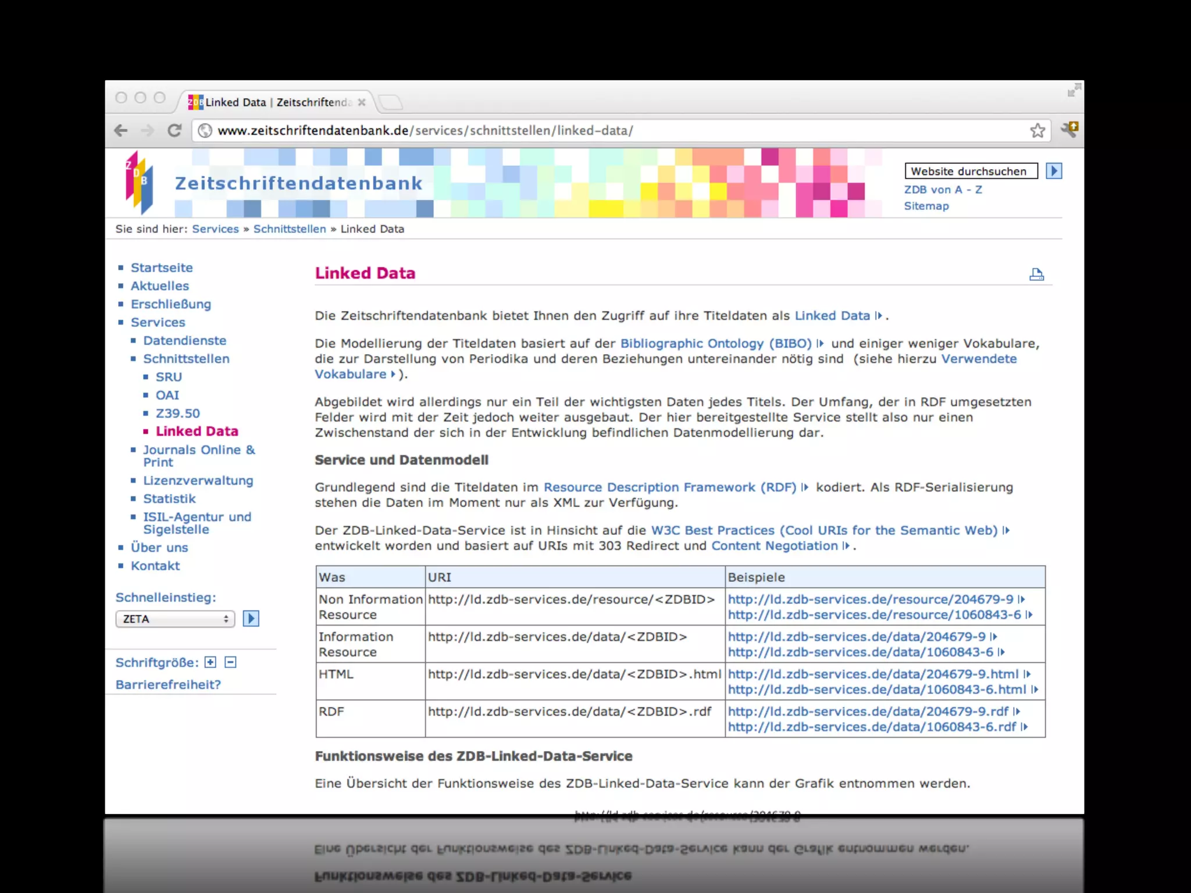The width and height of the screenshot is (1191, 893).
Task: Select OAI in the sidebar menu
Action: point(167,395)
